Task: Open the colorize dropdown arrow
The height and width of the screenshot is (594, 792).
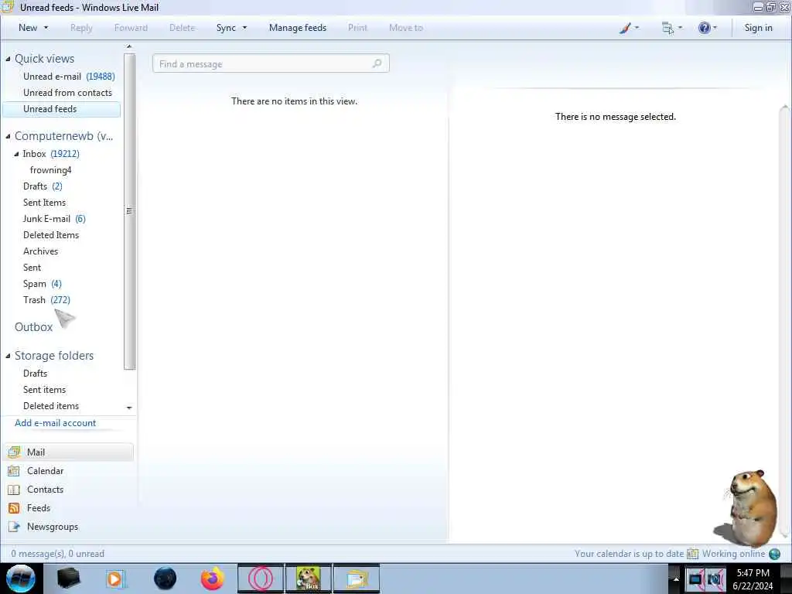Action: [x=637, y=28]
